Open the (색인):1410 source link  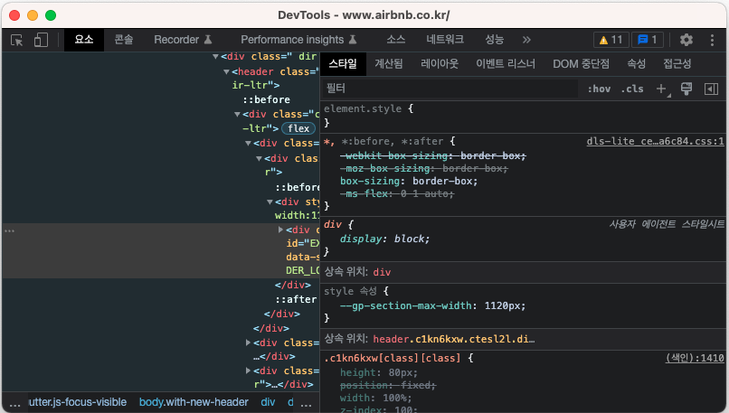pyautogui.click(x=695, y=358)
